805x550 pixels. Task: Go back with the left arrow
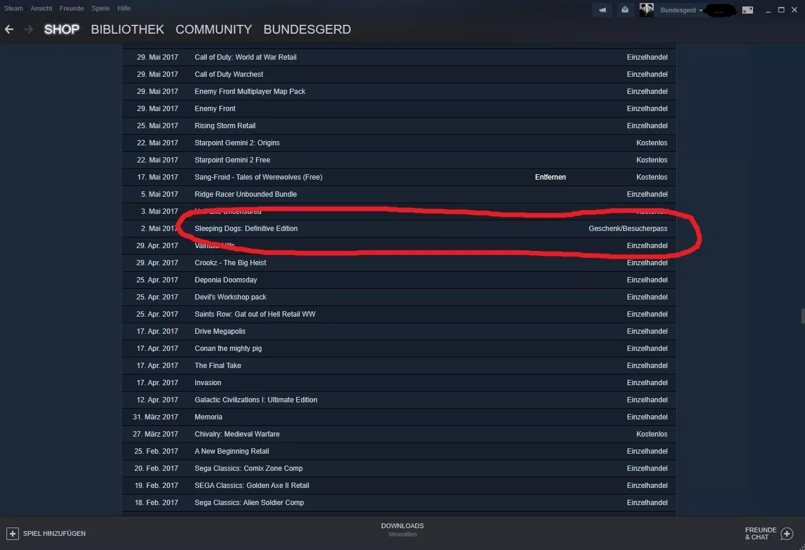pos(9,29)
